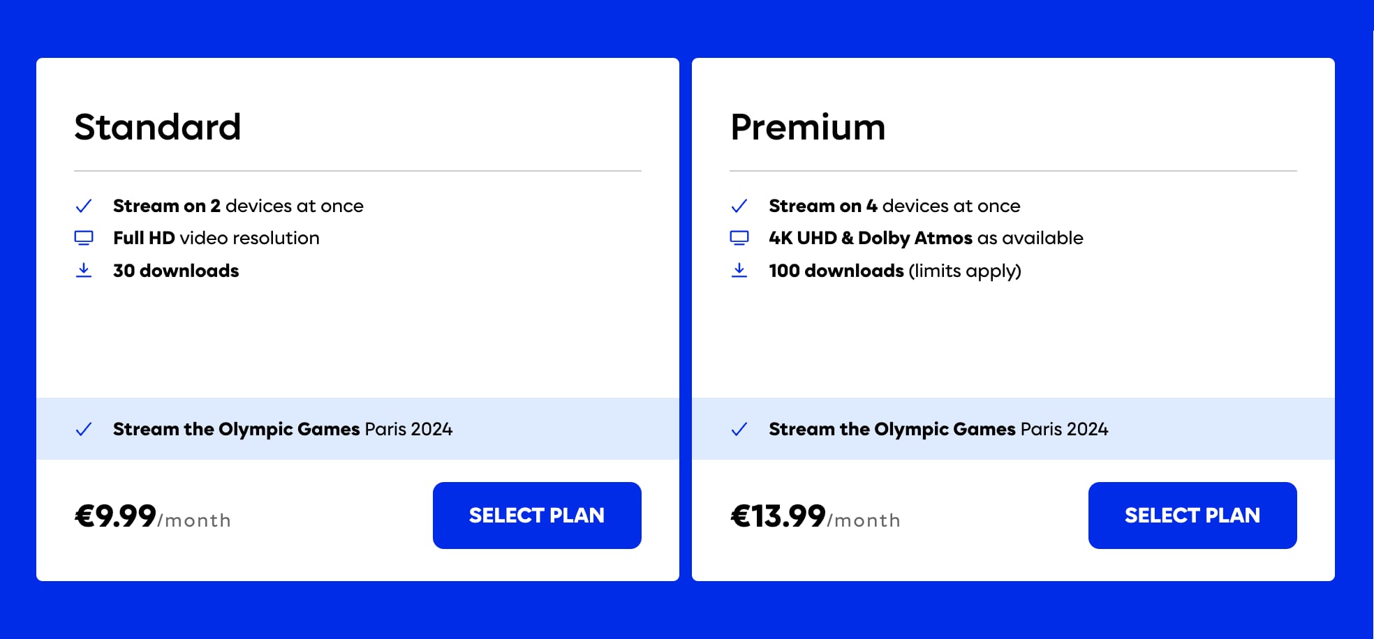Click monitor icon beside 4K UHD & Dolby Atmos
This screenshot has width=1374, height=639.
739,238
